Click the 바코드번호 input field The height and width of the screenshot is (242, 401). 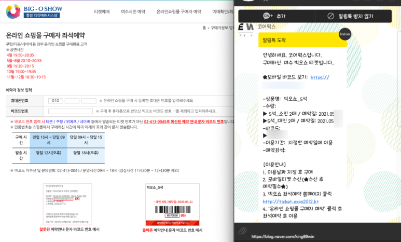click(x=71, y=111)
